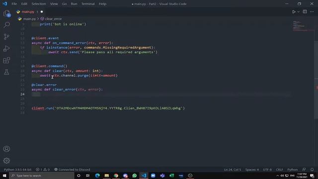
Task: Open the feedback icon in status bar
Action: [x=304, y=170]
